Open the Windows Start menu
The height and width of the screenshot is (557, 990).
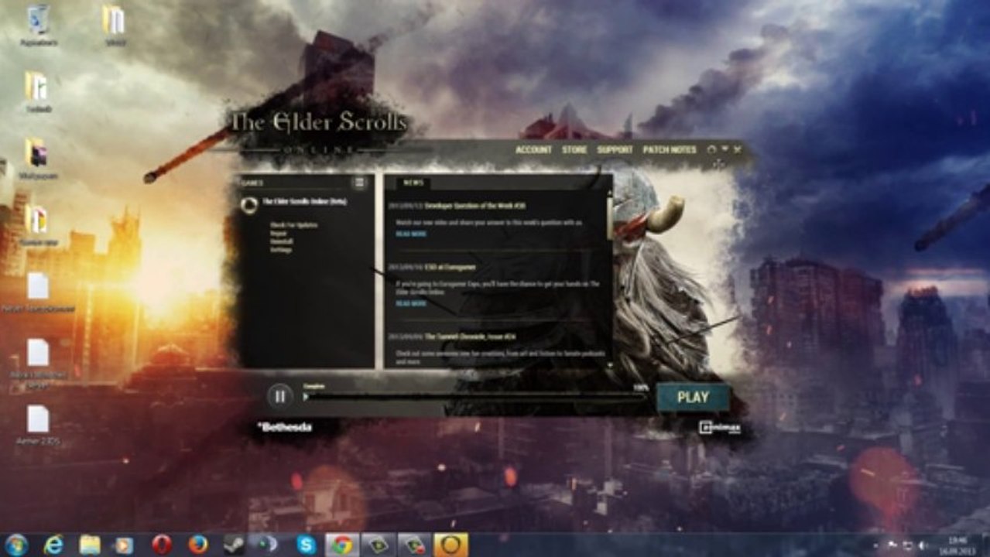(16, 545)
